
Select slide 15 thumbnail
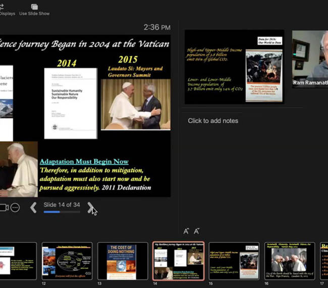[234, 261]
